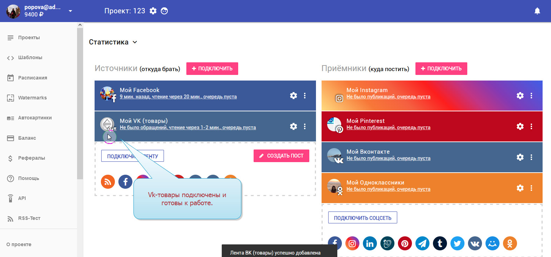Click the sidebar scrollbar up arrow
This screenshot has height=257, width=551.
point(80,25)
